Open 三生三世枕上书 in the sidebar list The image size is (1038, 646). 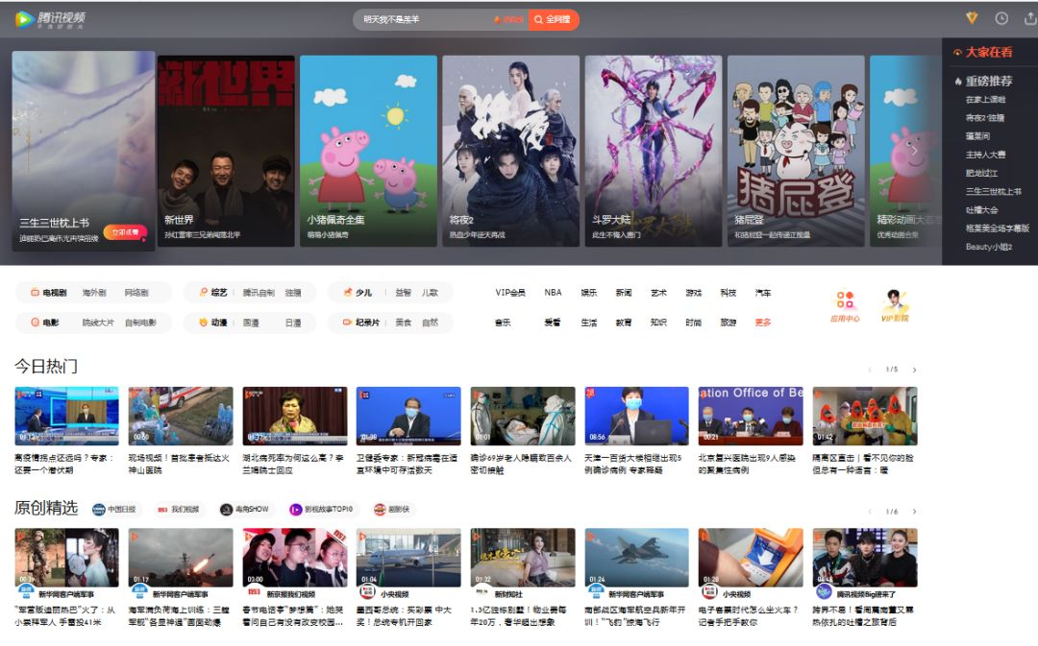993,191
